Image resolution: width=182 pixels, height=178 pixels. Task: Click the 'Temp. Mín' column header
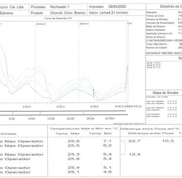tap(100, 133)
